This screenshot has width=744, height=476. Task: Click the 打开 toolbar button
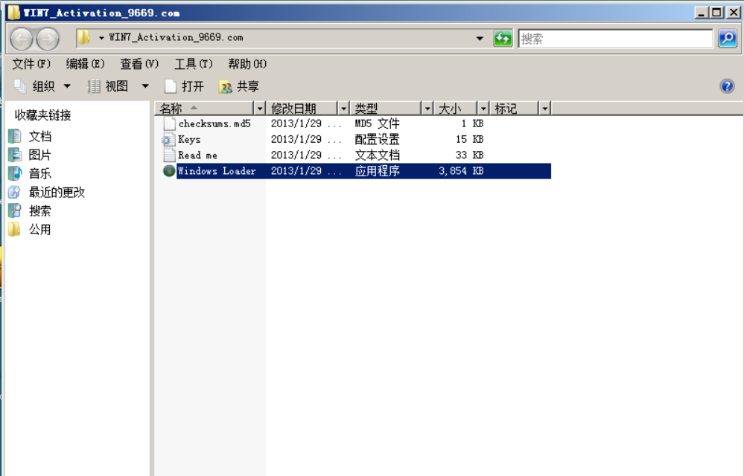click(x=184, y=86)
